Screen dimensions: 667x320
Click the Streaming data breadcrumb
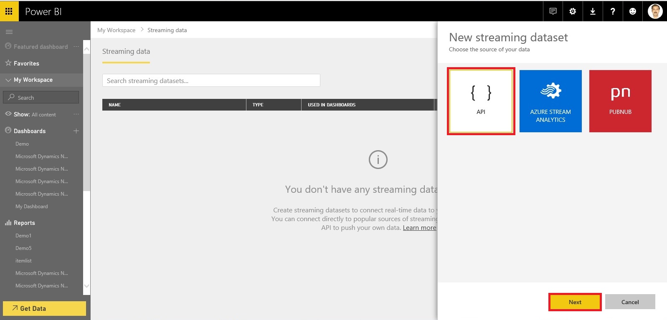point(167,30)
